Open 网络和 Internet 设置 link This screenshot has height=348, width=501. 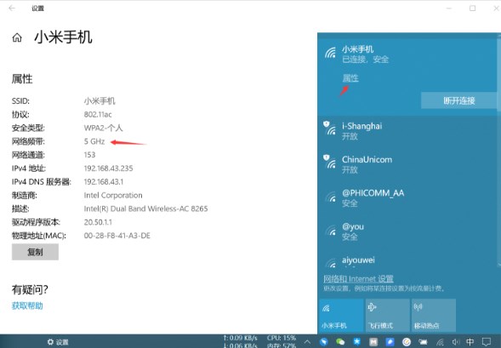tap(358, 279)
